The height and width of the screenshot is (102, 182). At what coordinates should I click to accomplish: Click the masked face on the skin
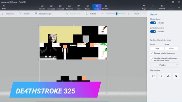(x=52, y=38)
